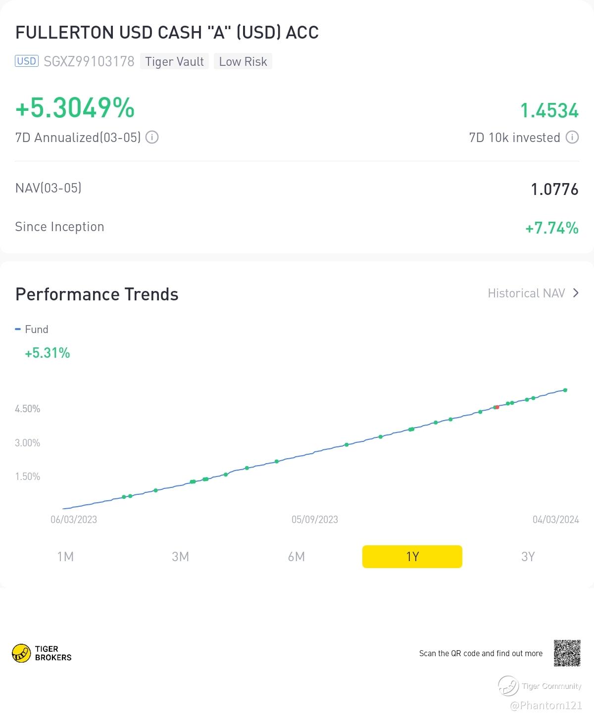
Task: Select the highlighted 1Y range tab
Action: 412,557
